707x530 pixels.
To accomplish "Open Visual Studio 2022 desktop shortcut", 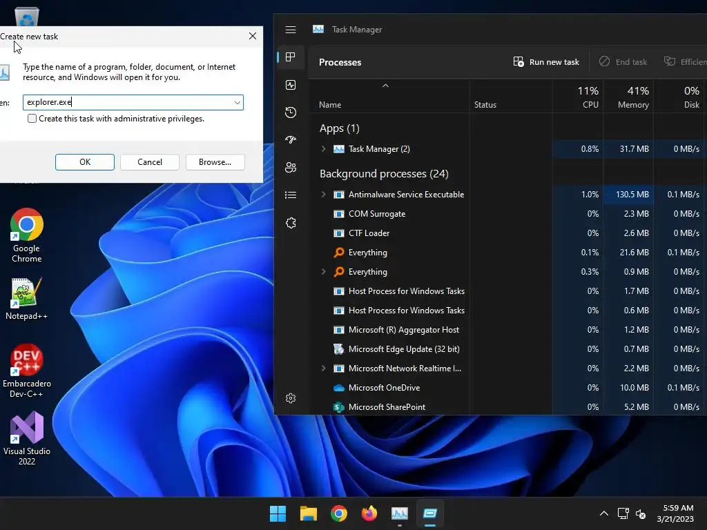I will tap(27, 438).
